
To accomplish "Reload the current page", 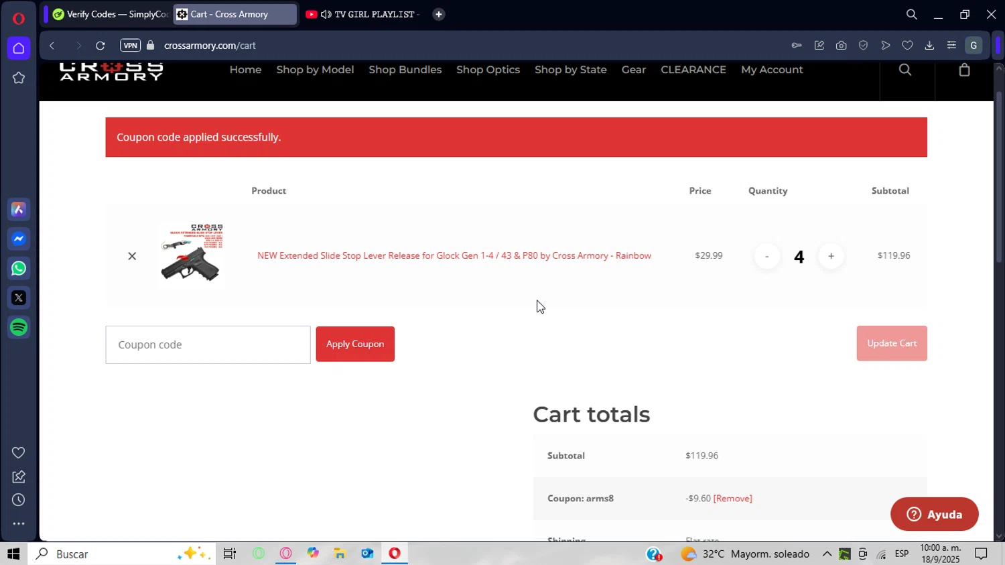I will [100, 46].
